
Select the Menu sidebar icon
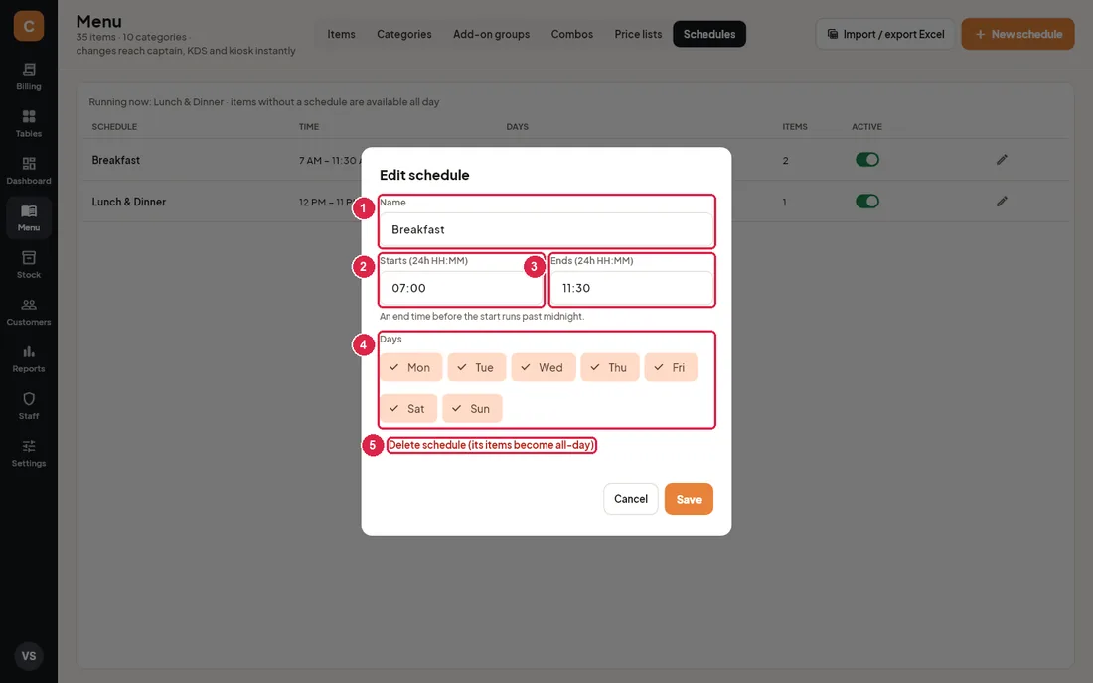point(29,218)
